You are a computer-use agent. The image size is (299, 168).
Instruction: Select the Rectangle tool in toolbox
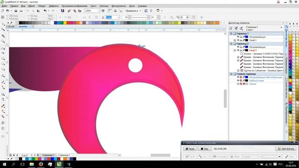coord(3,58)
